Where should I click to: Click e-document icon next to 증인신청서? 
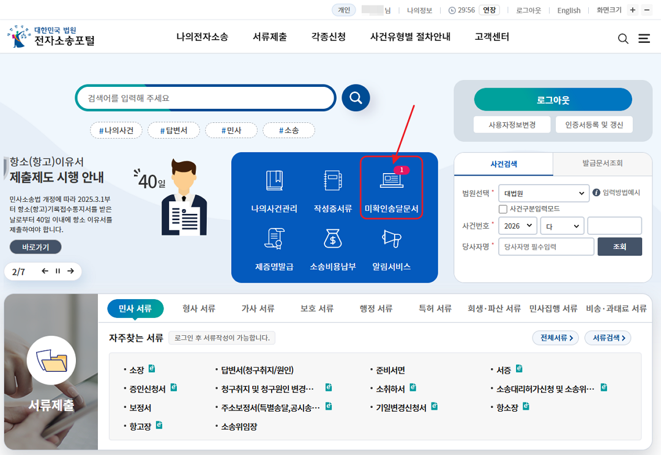pos(174,388)
